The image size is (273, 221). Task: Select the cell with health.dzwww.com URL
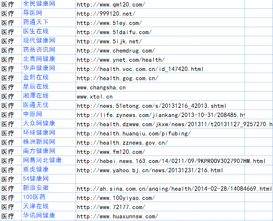pos(160,124)
